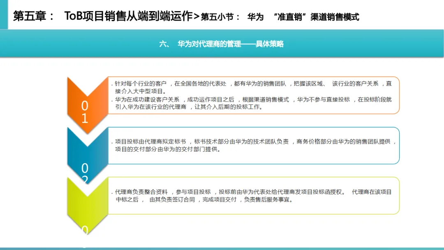Click the paragraph starting '项目投标由代理商拟定标书'
This screenshot has height=250, width=444.
(x=253, y=145)
